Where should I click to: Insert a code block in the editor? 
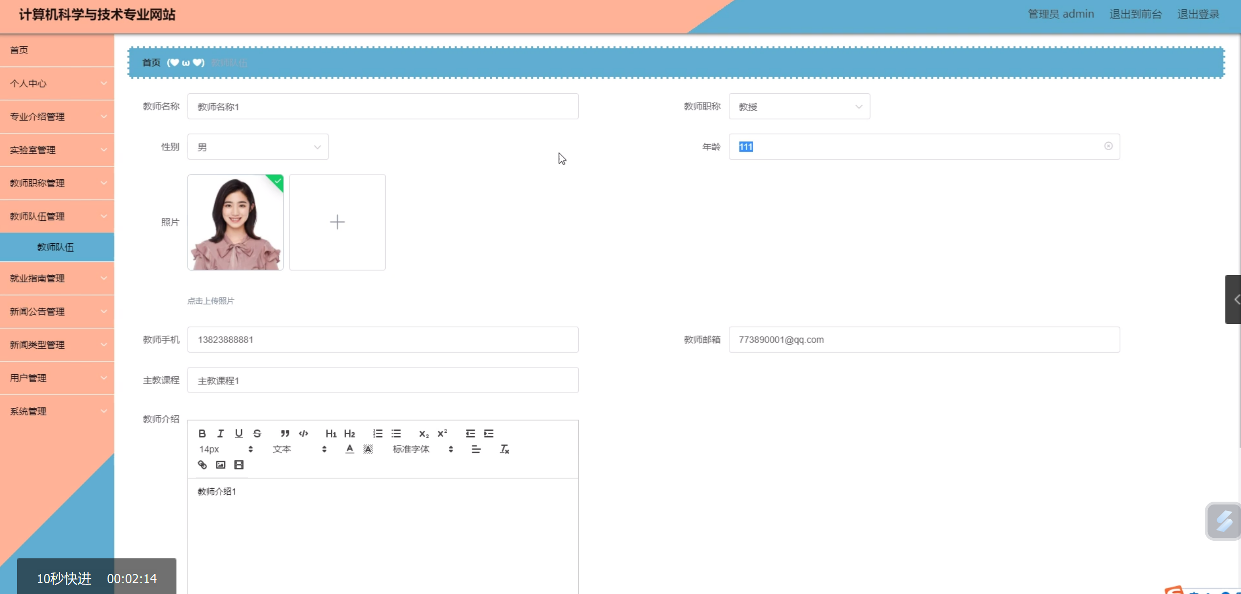point(304,433)
